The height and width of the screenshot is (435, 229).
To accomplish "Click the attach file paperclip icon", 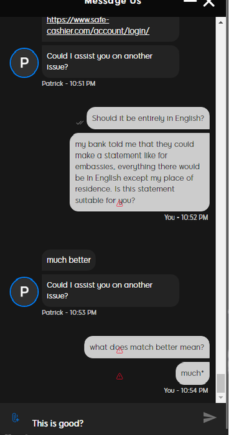I will click(16, 417).
